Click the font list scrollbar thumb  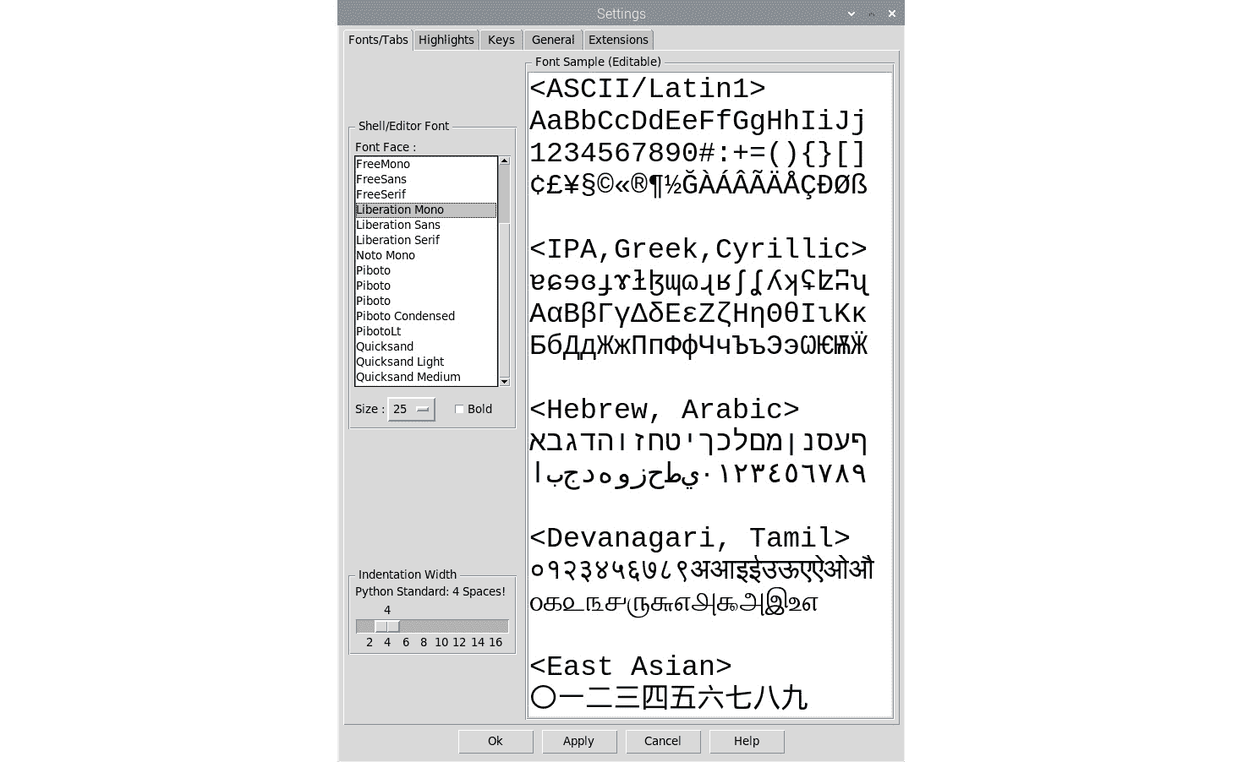click(504, 194)
